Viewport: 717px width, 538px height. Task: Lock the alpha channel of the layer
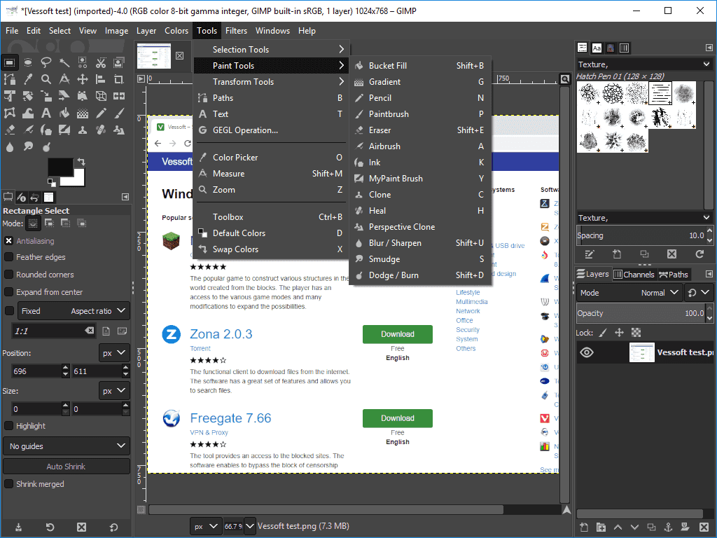(636, 333)
